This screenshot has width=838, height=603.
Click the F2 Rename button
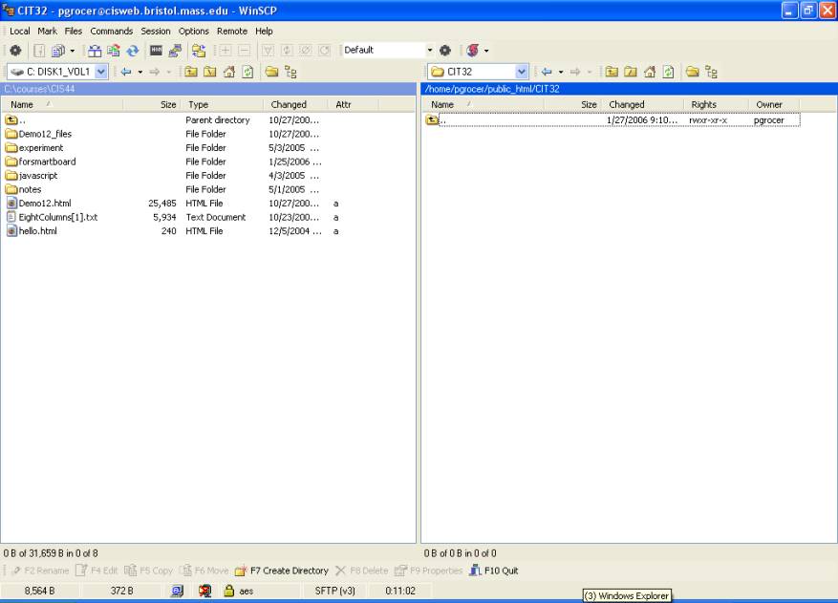point(39,571)
